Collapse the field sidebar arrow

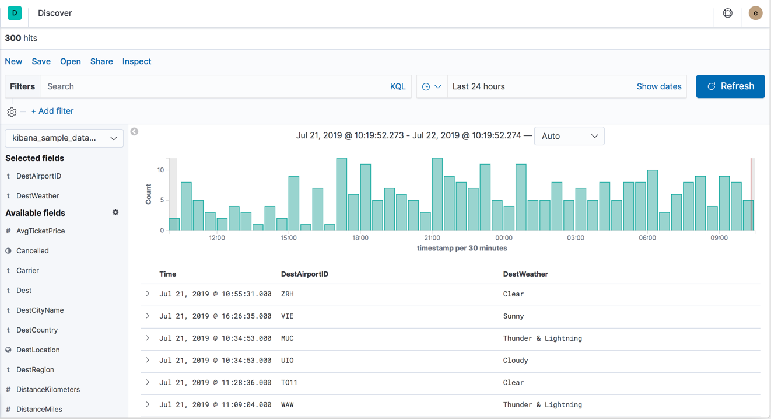134,132
